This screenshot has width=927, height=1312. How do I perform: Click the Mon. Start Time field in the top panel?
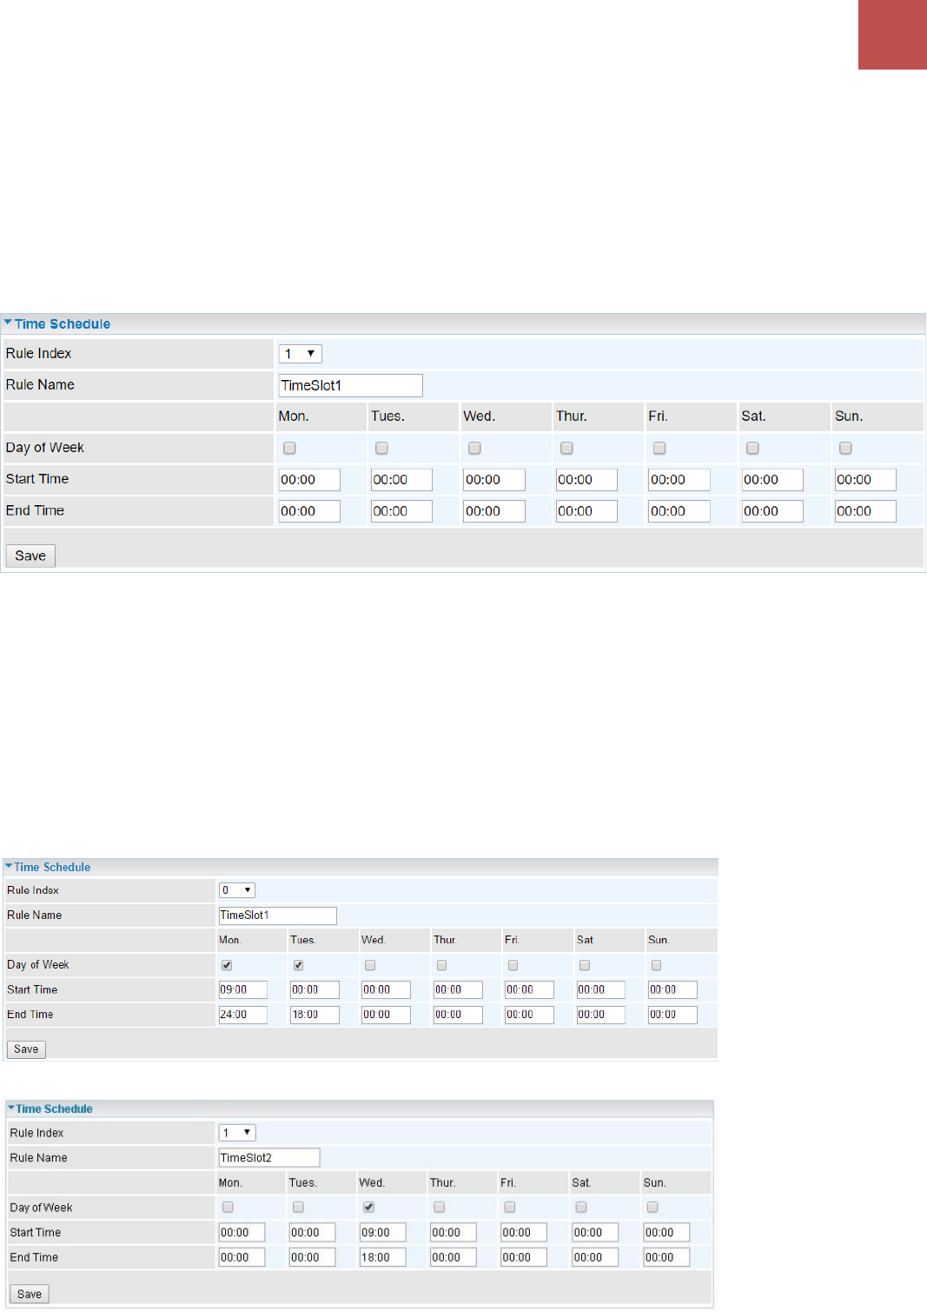point(309,480)
